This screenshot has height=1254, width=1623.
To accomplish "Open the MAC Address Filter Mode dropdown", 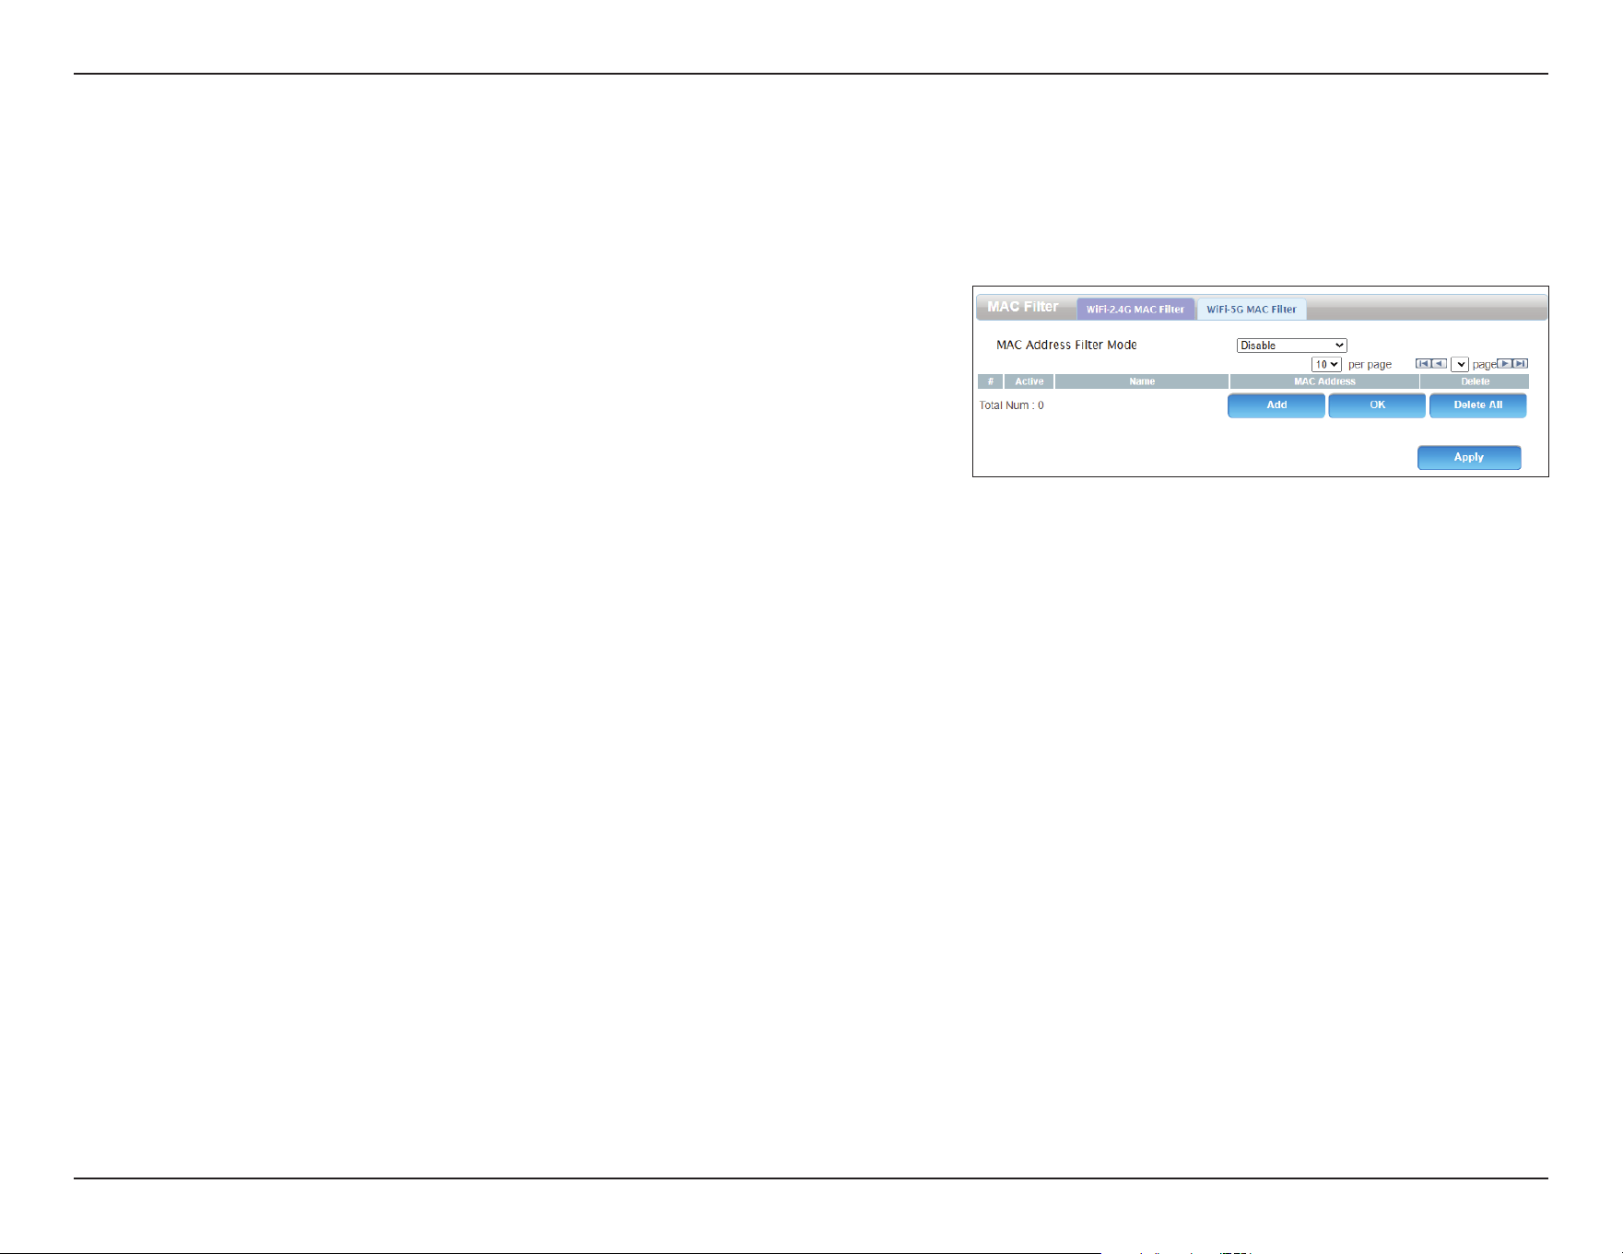I will click(1291, 346).
